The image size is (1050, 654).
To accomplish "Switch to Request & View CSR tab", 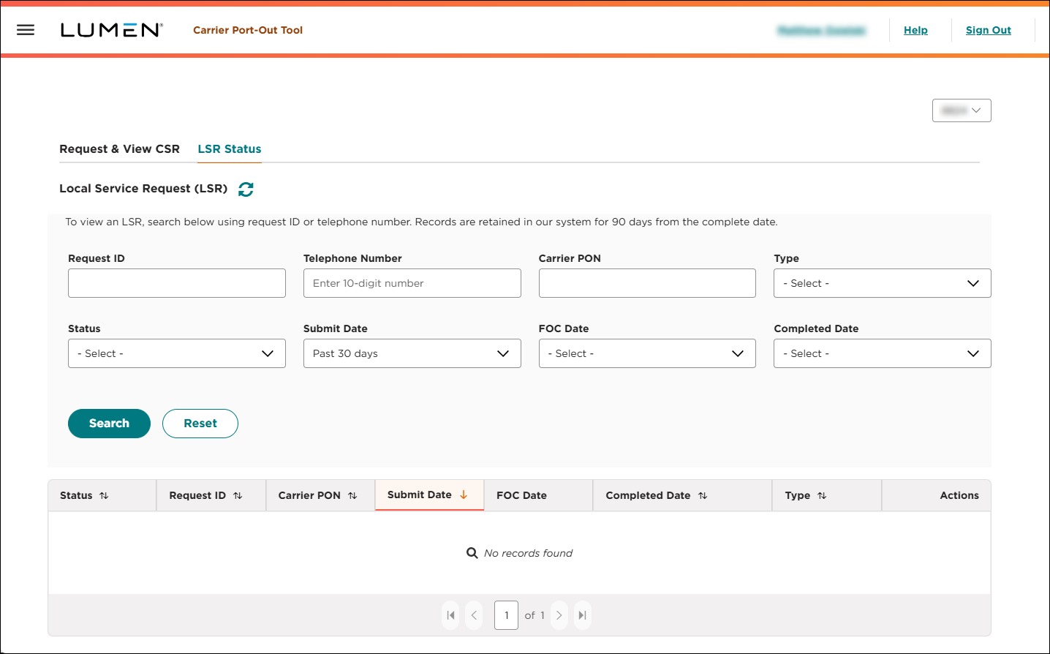I will point(119,149).
